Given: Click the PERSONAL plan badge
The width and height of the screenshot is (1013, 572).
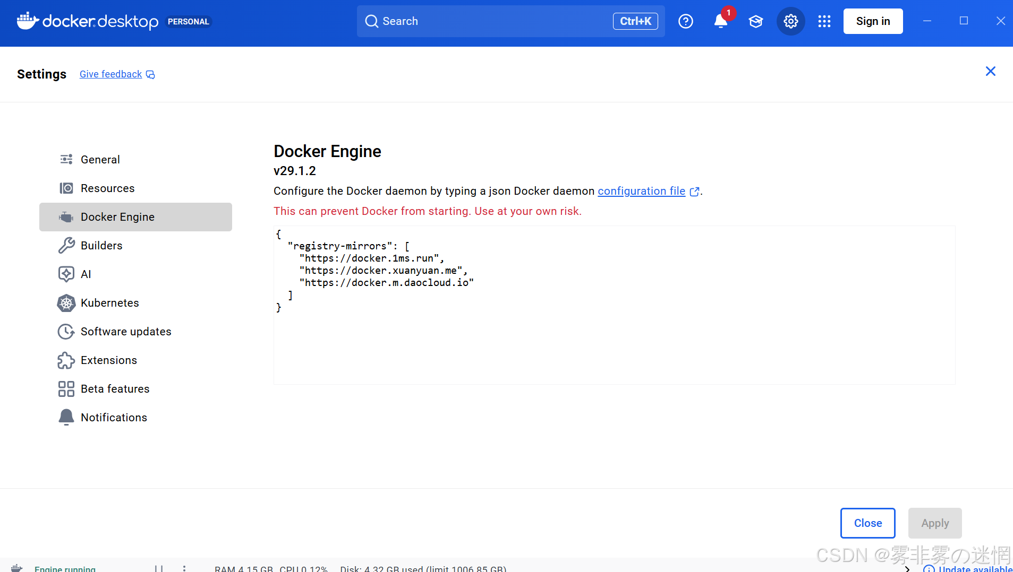Looking at the screenshot, I should click(x=189, y=22).
